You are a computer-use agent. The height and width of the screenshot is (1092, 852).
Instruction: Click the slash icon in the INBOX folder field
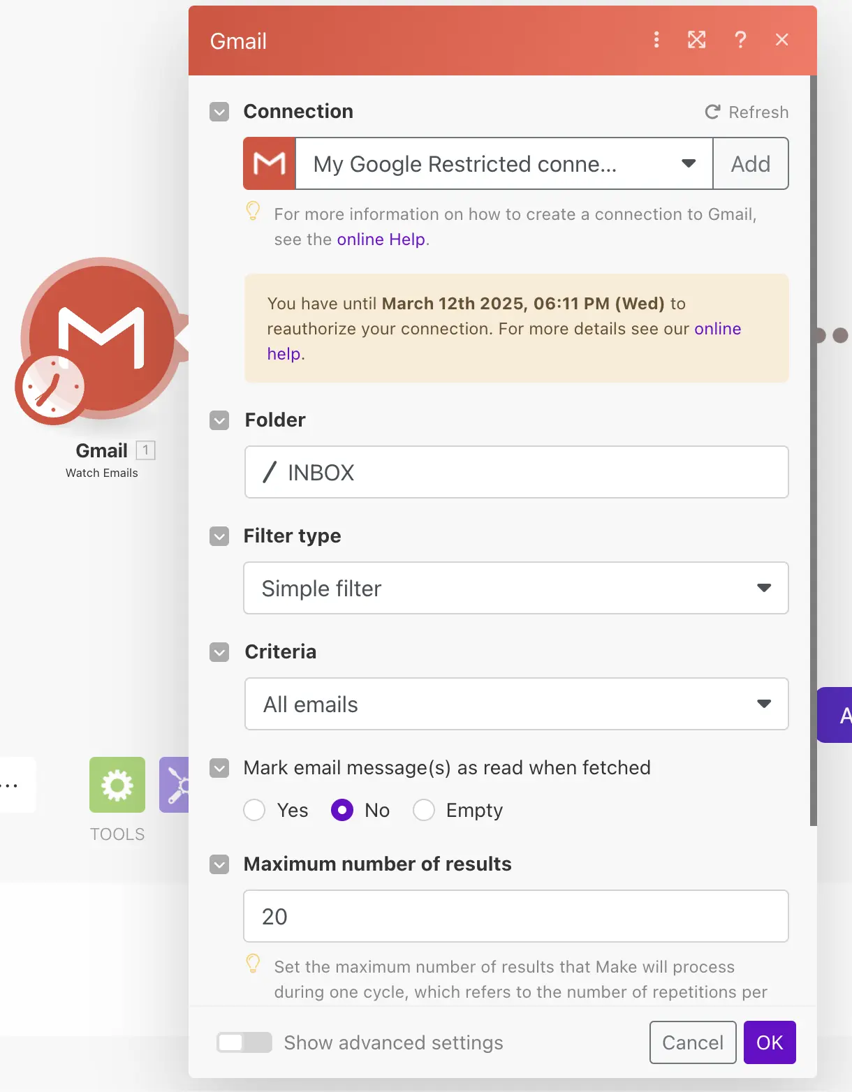click(269, 472)
